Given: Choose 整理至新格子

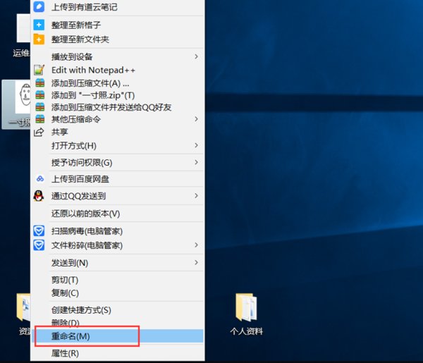Looking at the screenshot, I should 117,25.
